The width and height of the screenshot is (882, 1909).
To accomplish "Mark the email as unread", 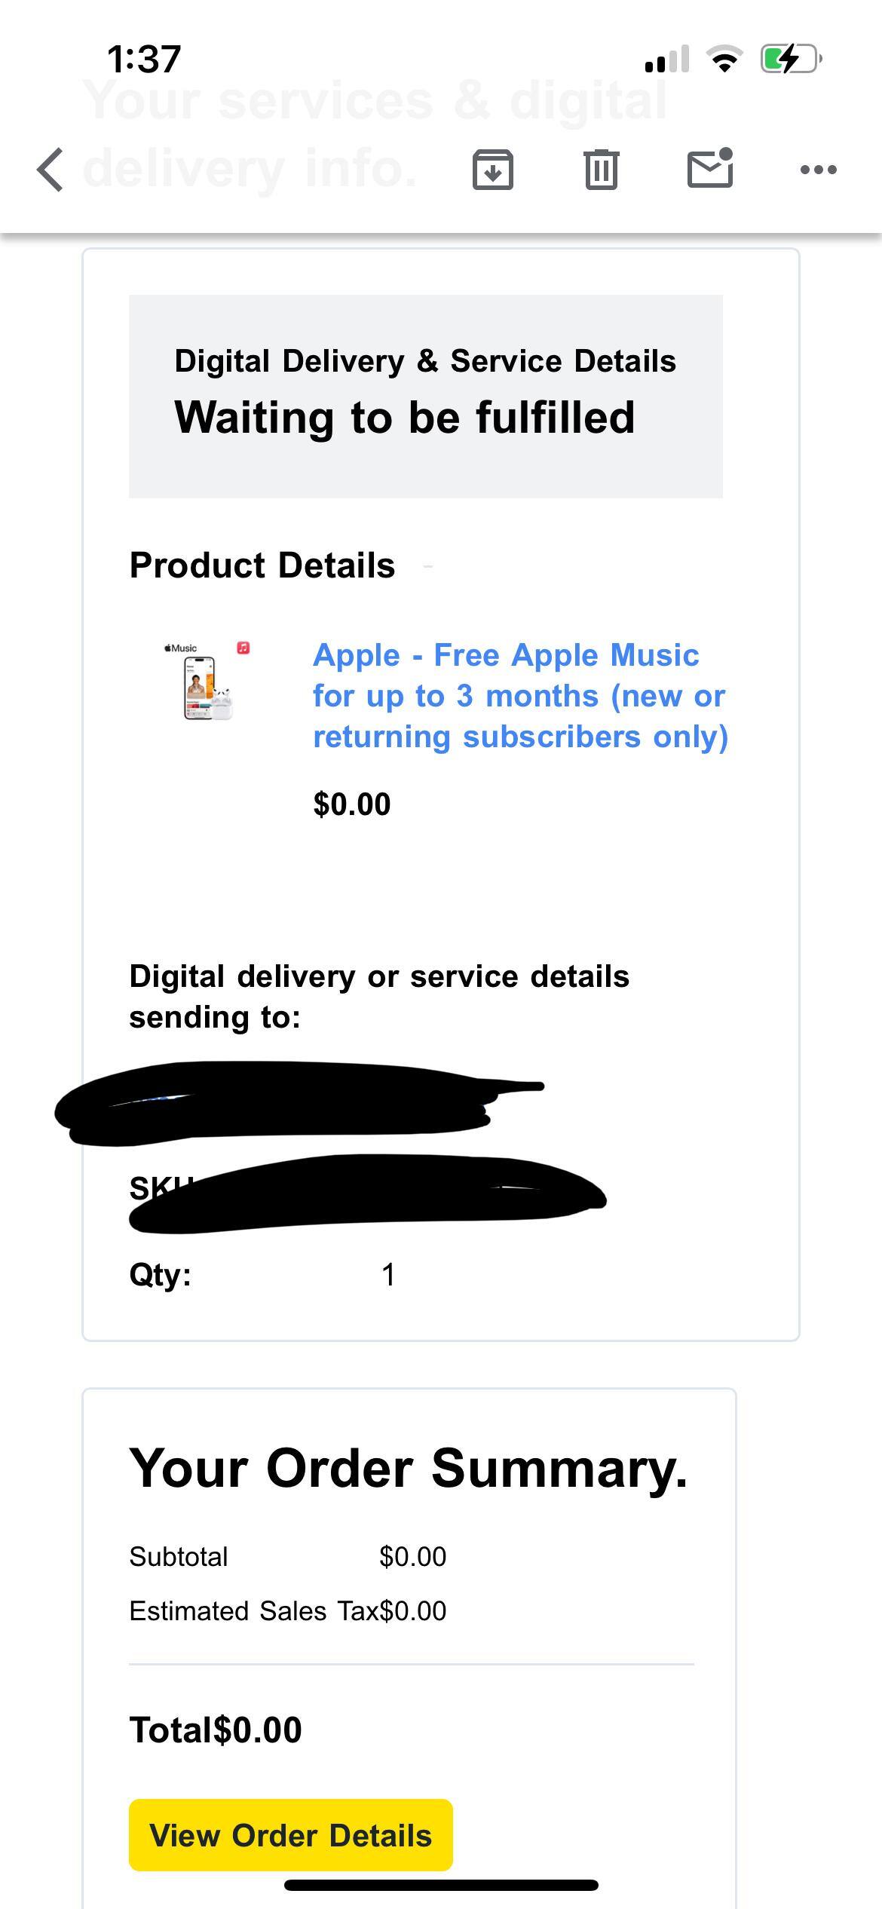I will point(709,169).
